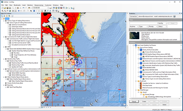
Task: Open the File menu
Action: coord(2,5)
